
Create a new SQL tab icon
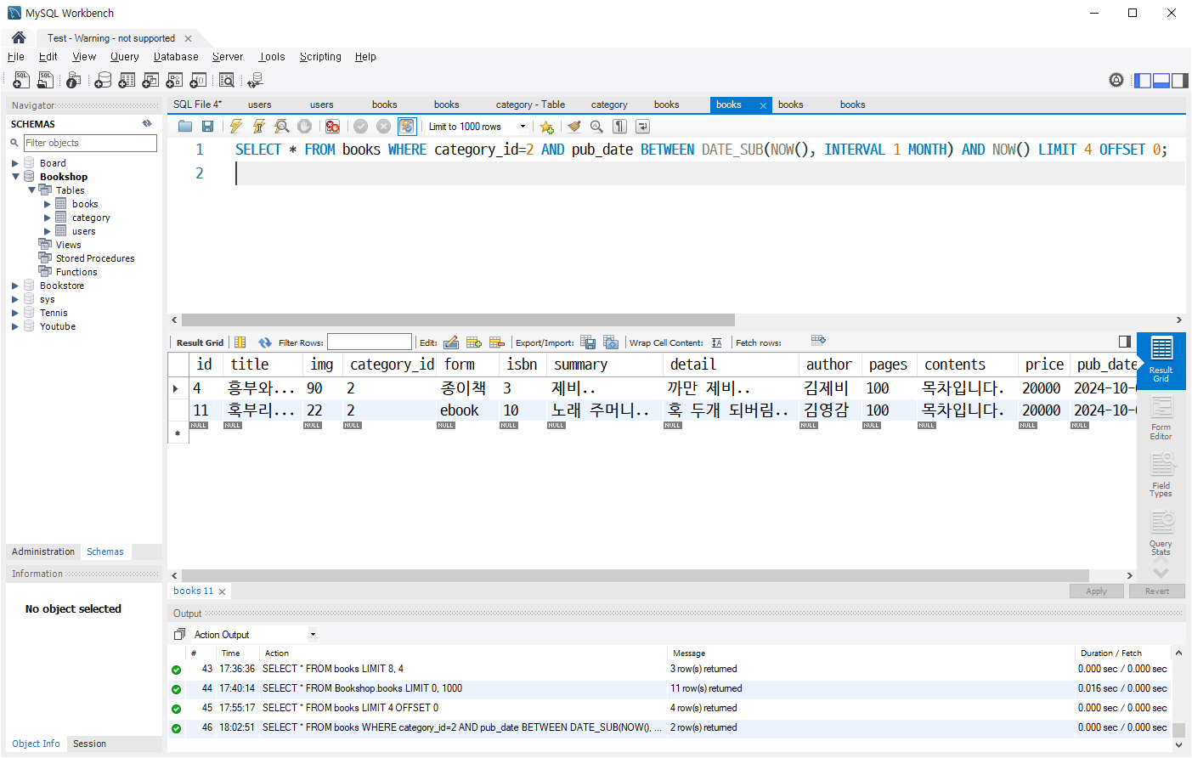(21, 80)
